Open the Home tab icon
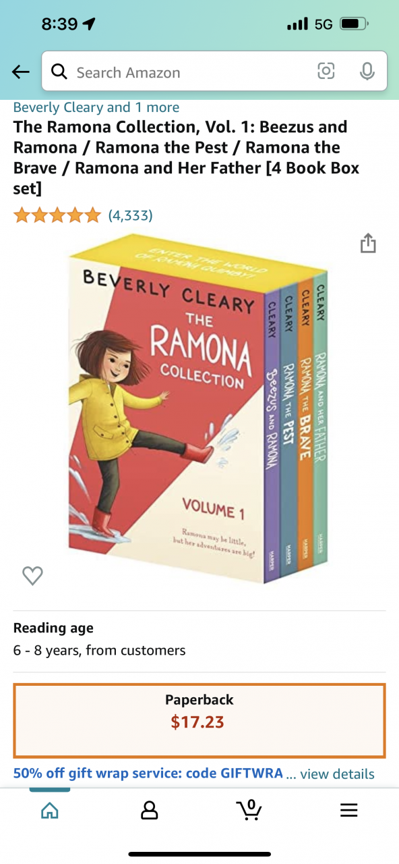399x864 pixels. coord(50,810)
